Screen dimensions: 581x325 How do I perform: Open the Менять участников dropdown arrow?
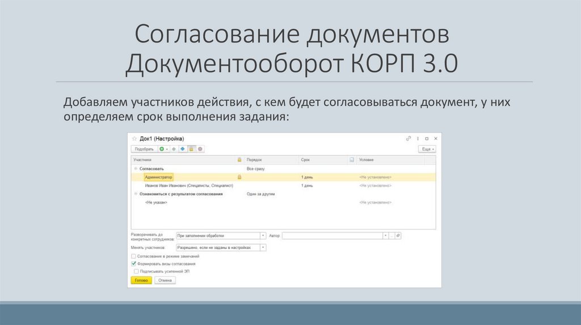[x=263, y=248]
